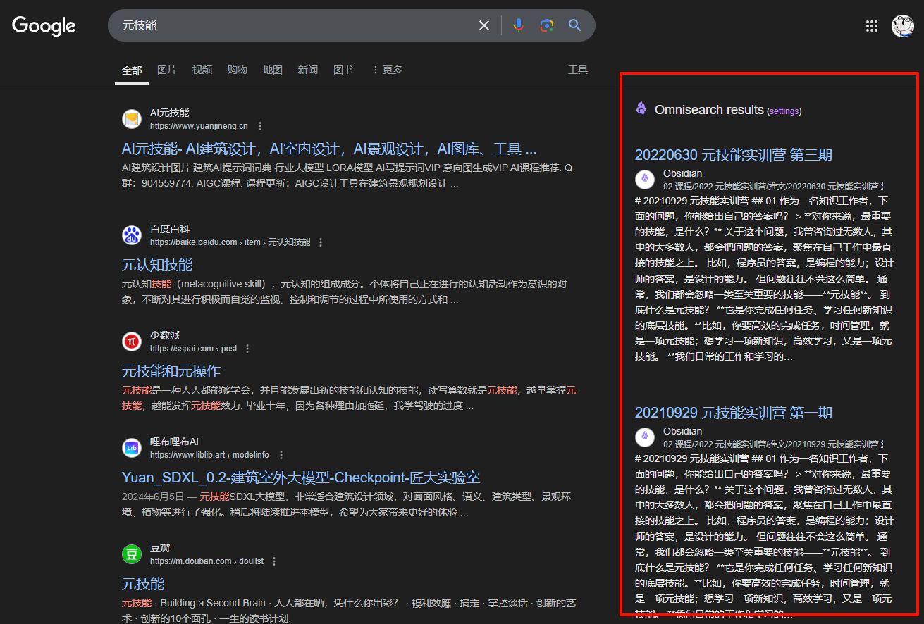Open the 元技能和元操作 result link
This screenshot has height=624, width=924.
tap(171, 371)
